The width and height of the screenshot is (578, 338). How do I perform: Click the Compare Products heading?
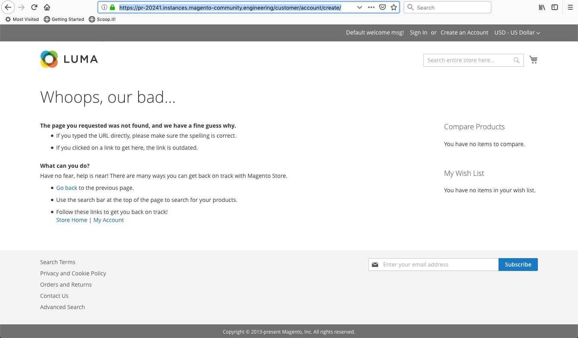click(x=474, y=127)
